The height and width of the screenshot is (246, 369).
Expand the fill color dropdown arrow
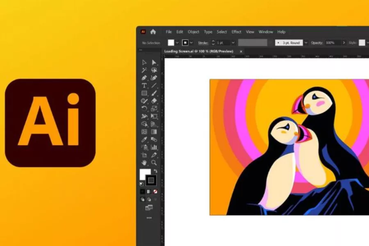click(x=177, y=43)
